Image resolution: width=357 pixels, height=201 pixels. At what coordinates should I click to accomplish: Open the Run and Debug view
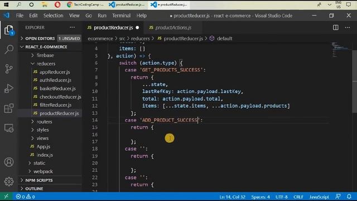(9, 88)
